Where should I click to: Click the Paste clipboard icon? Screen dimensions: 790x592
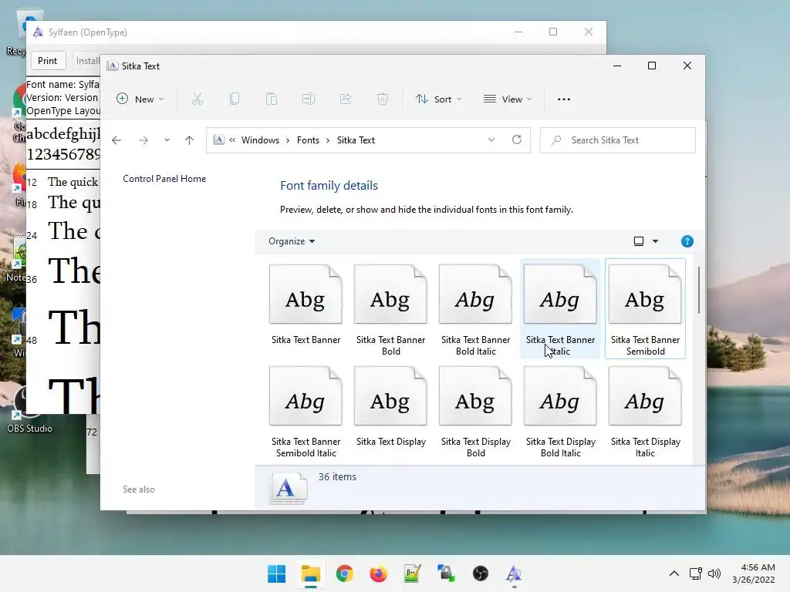[272, 99]
